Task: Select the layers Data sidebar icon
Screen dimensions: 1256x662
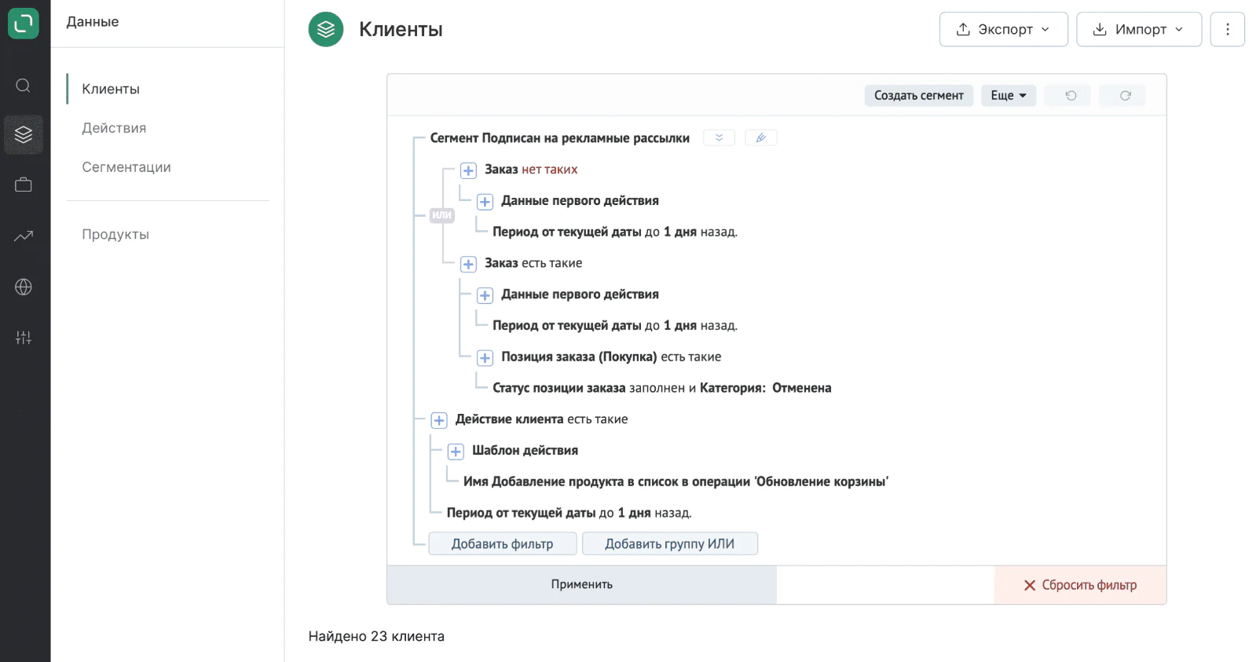Action: [24, 134]
